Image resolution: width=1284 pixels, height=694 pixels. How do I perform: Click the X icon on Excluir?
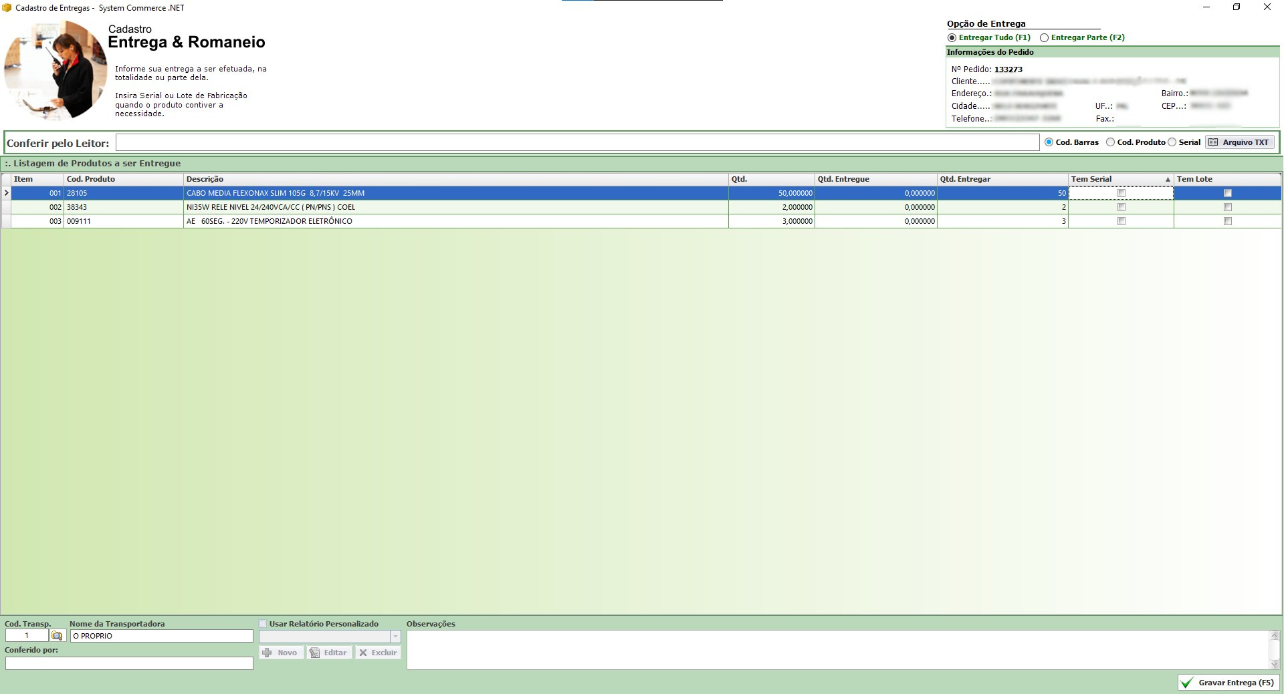pos(362,653)
